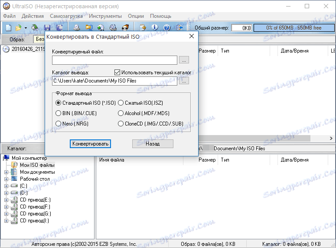Click the (C:) hard drive icon
This screenshot has height=248, width=336.
point(14,185)
